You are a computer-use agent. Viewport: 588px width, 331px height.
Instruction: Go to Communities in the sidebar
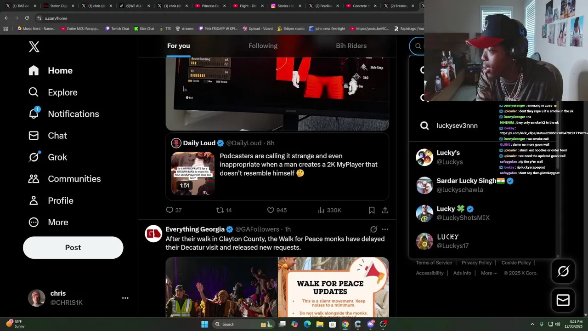(64, 178)
